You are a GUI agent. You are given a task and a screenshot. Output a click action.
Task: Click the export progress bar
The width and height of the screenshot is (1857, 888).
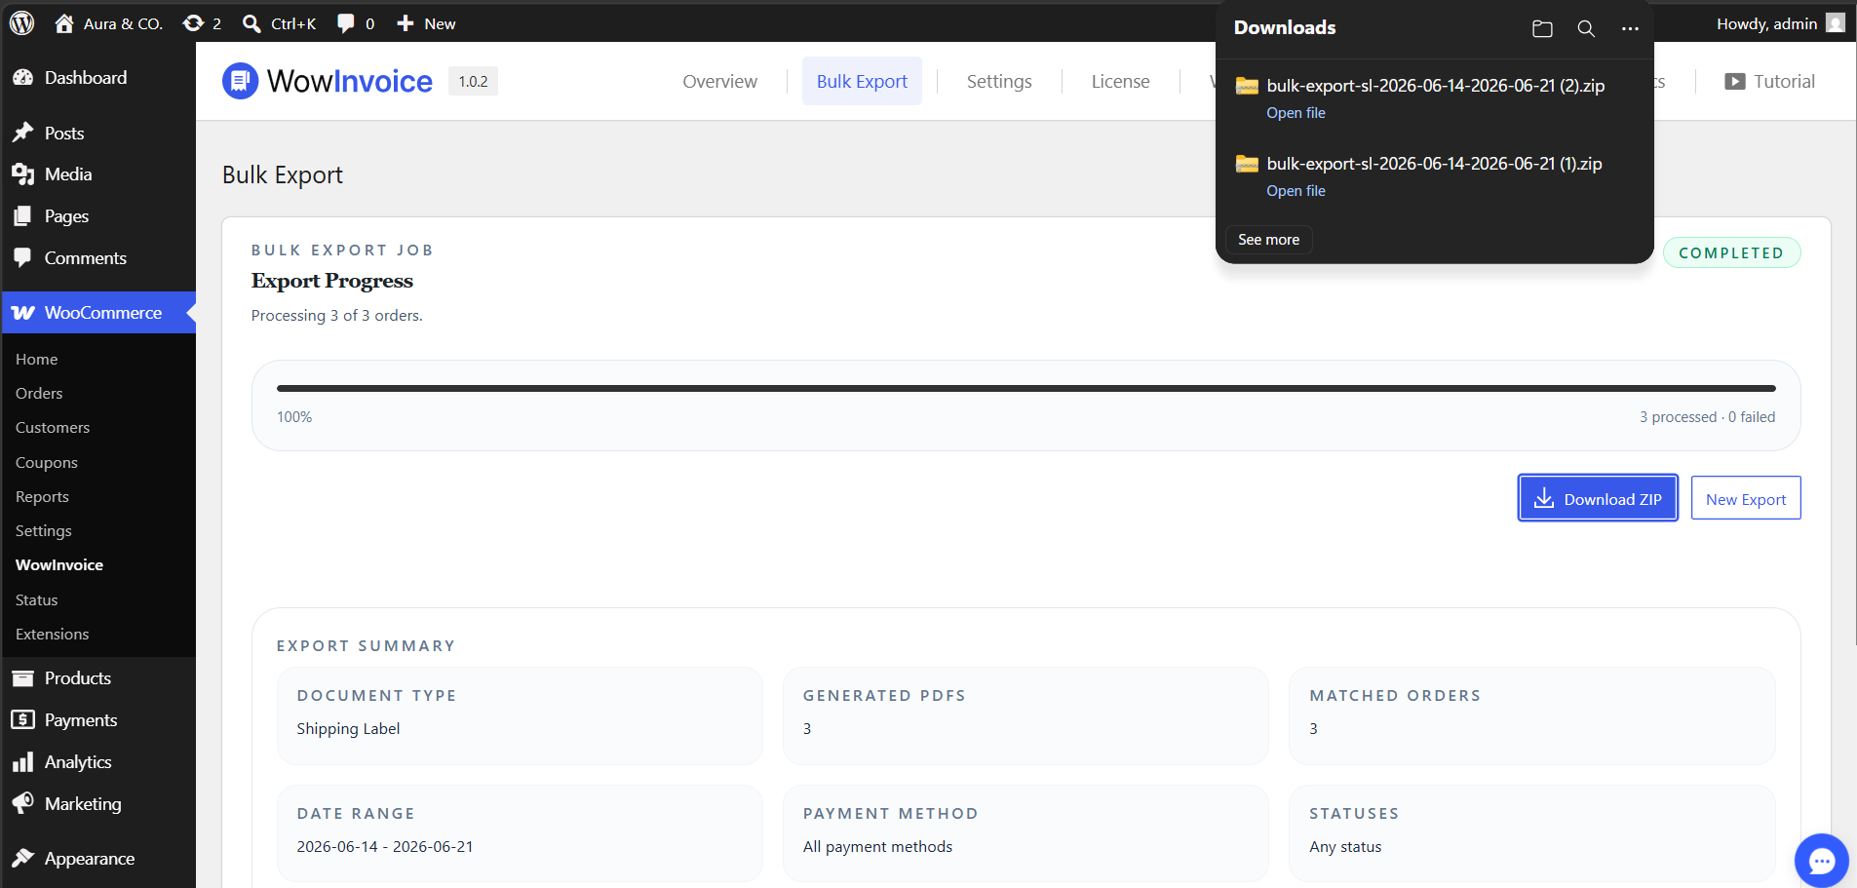1025,388
